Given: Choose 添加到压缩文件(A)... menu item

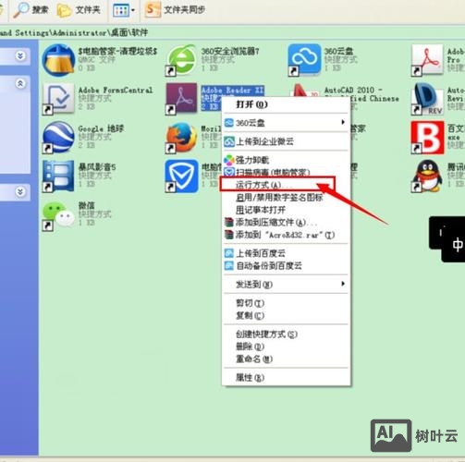Looking at the screenshot, I should tap(286, 223).
